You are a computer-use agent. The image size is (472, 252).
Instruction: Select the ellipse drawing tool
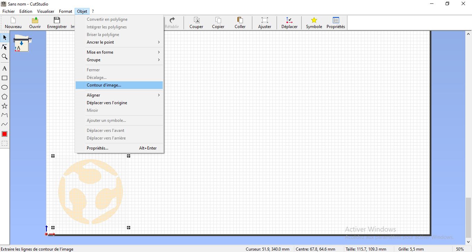[5, 88]
